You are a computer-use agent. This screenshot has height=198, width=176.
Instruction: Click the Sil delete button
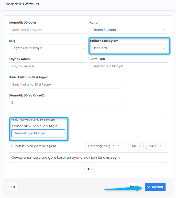[13, 187]
